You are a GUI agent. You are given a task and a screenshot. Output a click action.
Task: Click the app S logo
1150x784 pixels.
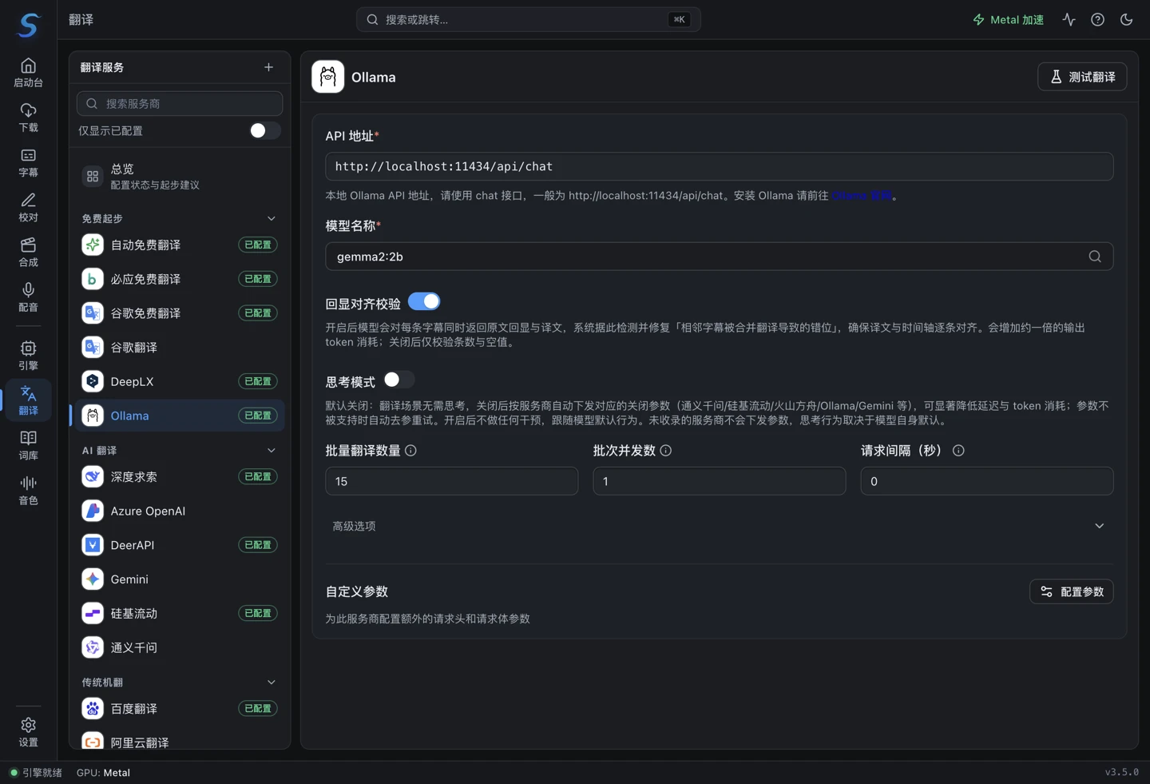coord(29,25)
